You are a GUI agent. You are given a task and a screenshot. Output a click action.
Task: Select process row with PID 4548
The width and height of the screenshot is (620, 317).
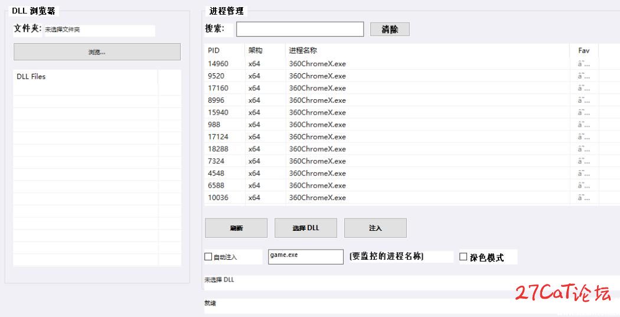click(x=412, y=174)
